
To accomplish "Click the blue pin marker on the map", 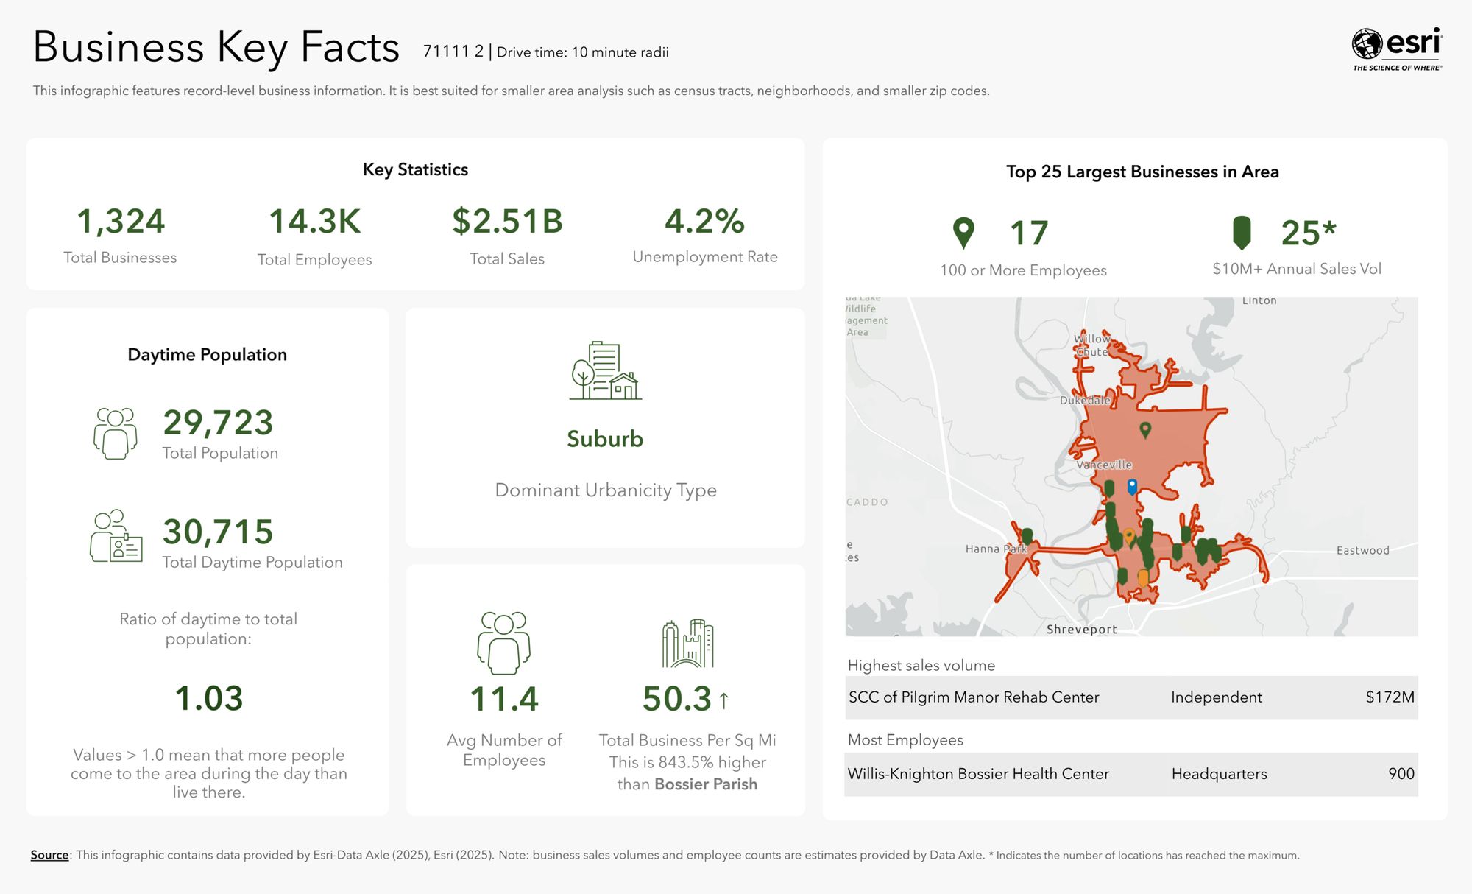I will [1132, 486].
